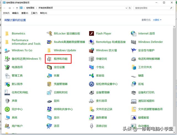Open the Windows To Go icon
The width and height of the screenshot is (177, 135).
click(7, 50)
